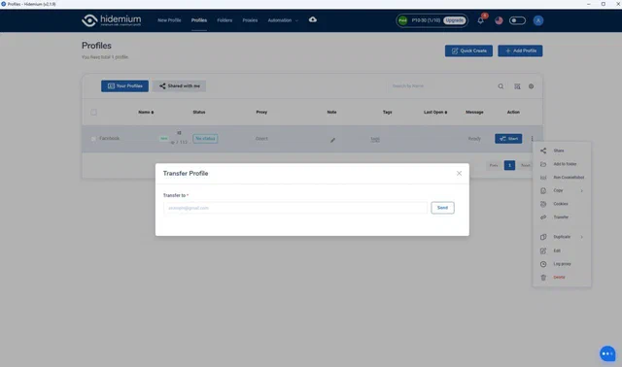Click the Start button for Facebook profile

[x=508, y=138]
